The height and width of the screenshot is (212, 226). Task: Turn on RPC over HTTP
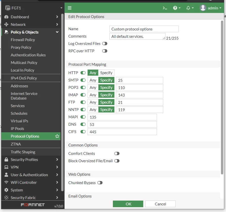[105, 51]
